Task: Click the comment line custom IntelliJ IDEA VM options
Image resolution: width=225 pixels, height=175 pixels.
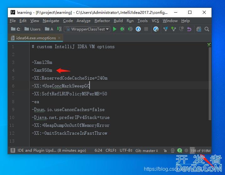Action: pos(73,47)
